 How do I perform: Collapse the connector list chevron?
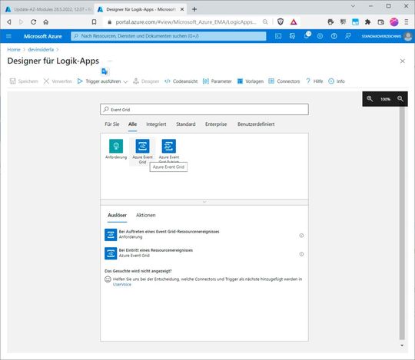(204, 202)
